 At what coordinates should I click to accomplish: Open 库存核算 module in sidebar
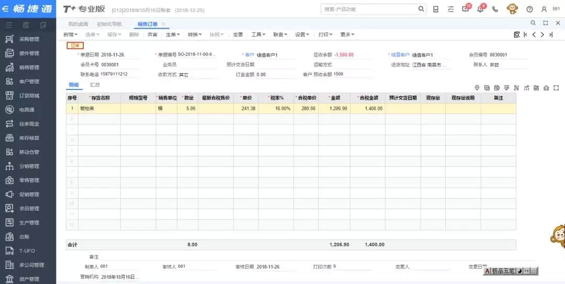coord(29,138)
